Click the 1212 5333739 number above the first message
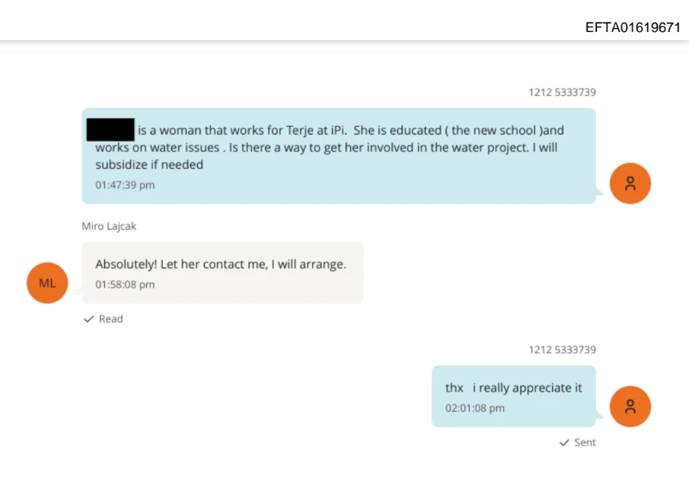689x479 pixels. point(562,93)
